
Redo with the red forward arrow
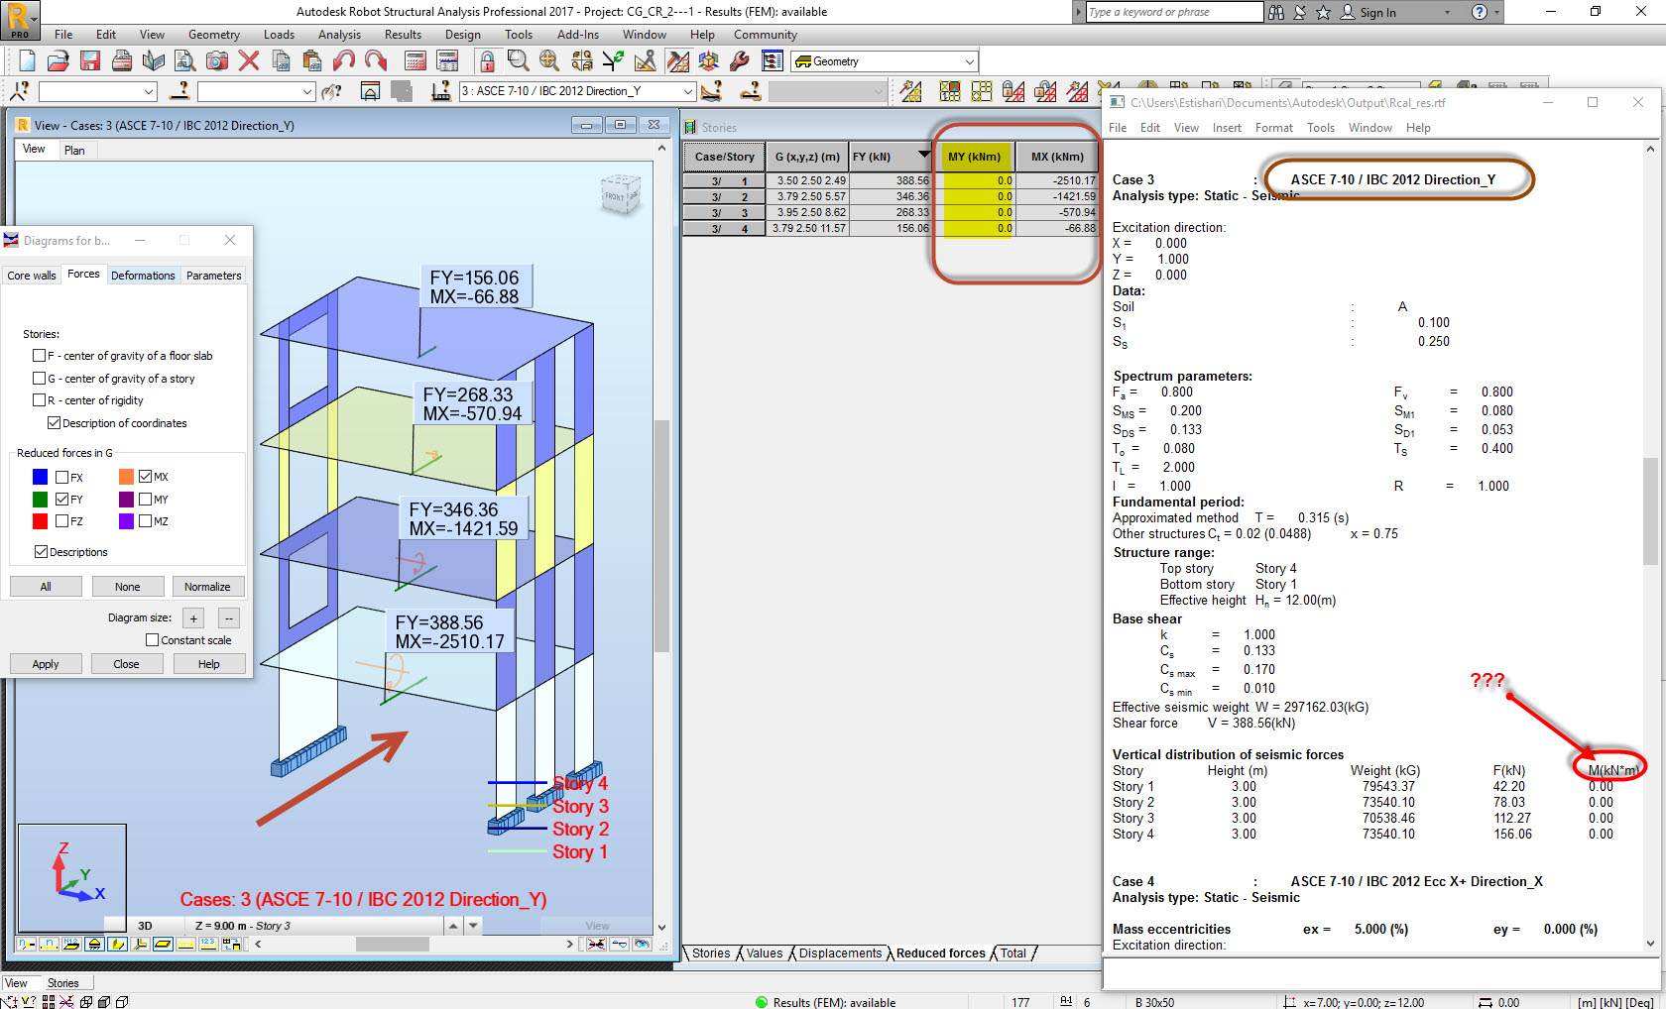(x=375, y=61)
